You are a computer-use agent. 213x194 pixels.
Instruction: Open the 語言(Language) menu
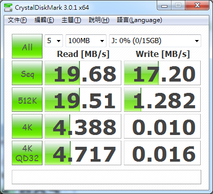[x=139, y=20]
